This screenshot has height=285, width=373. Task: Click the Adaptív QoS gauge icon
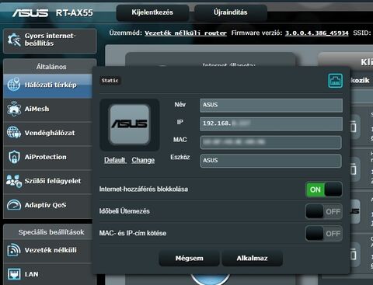pos(14,205)
